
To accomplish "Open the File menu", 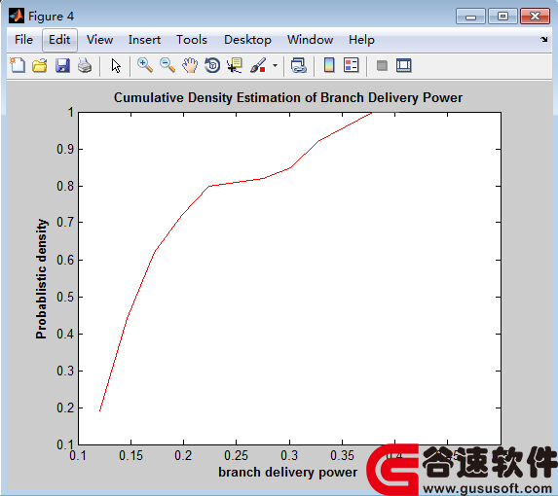I will click(x=23, y=40).
